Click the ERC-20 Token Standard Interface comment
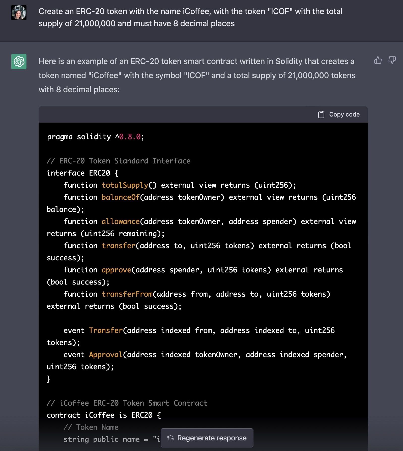Image resolution: width=403 pixels, height=451 pixels. point(119,161)
